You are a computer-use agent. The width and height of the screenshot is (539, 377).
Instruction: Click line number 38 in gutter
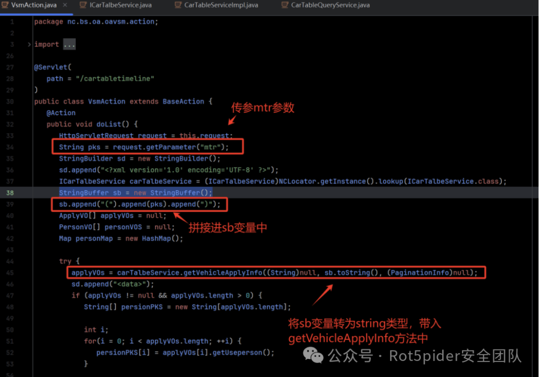click(10, 193)
